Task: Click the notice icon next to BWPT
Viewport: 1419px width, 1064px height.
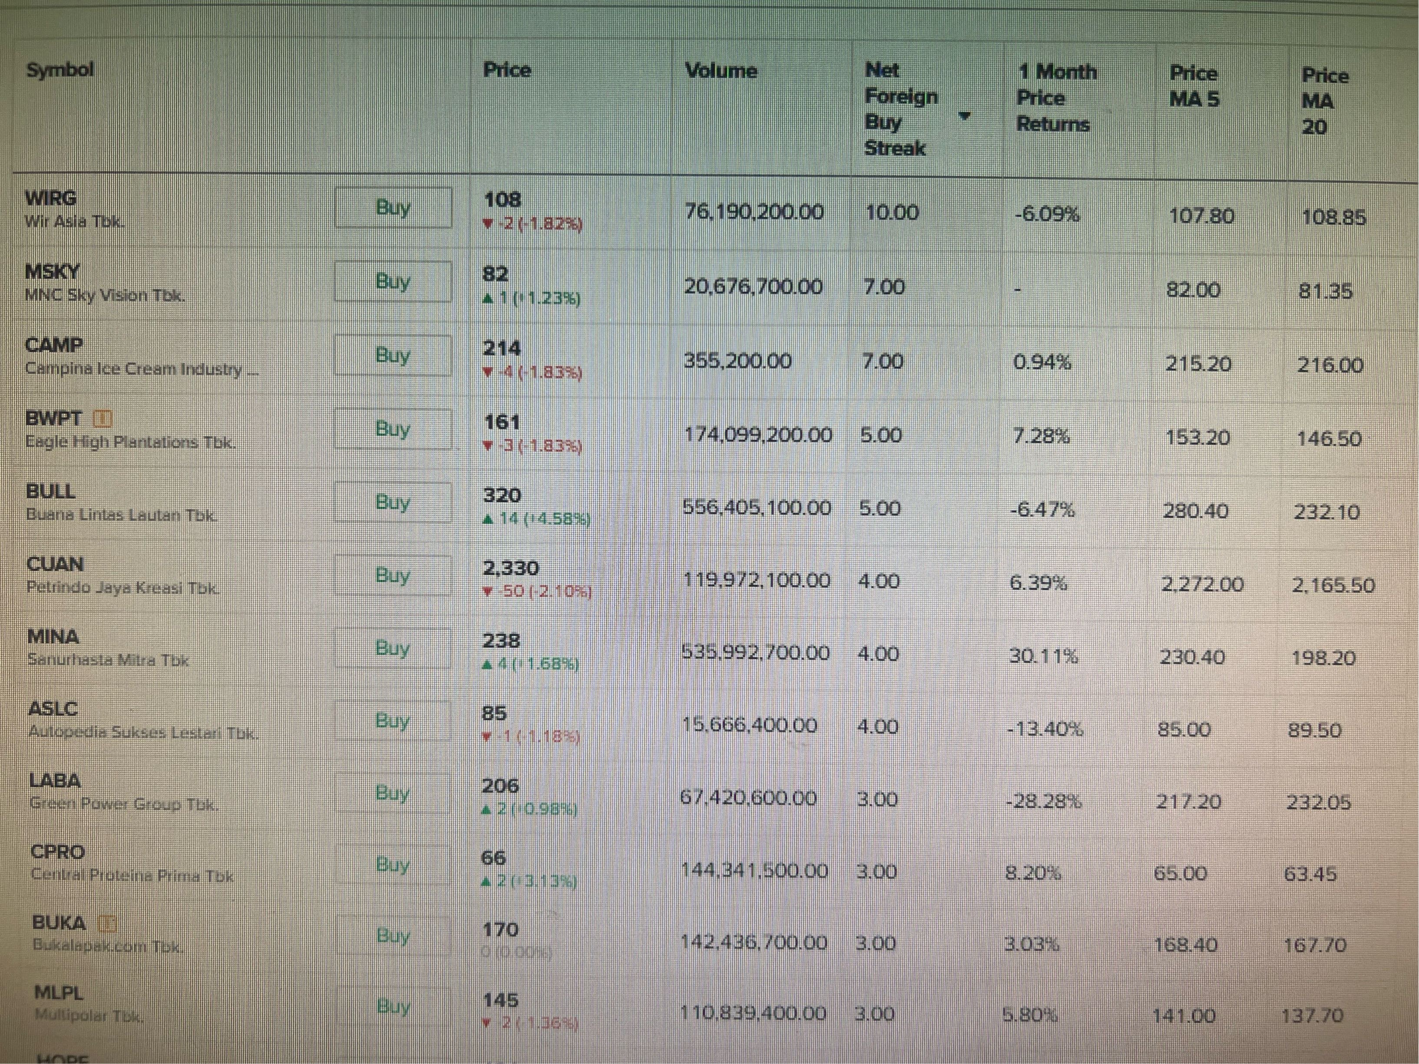Action: pyautogui.click(x=103, y=419)
